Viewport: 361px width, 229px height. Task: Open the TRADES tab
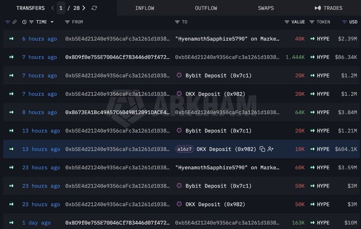pyautogui.click(x=329, y=8)
